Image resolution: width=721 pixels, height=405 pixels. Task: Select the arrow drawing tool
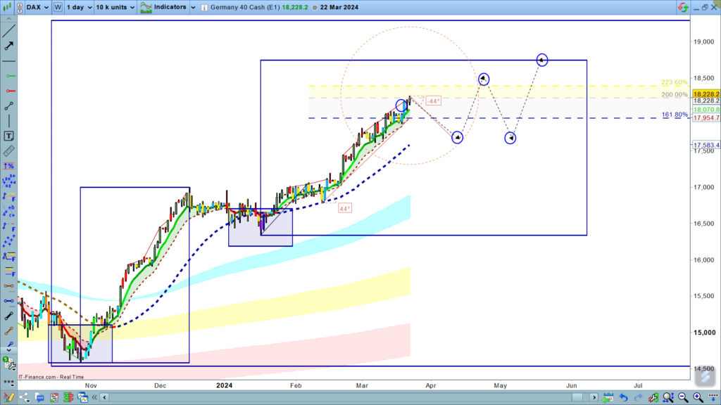point(8,46)
